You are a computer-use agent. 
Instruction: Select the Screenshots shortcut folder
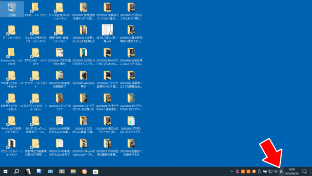[x=12, y=57]
